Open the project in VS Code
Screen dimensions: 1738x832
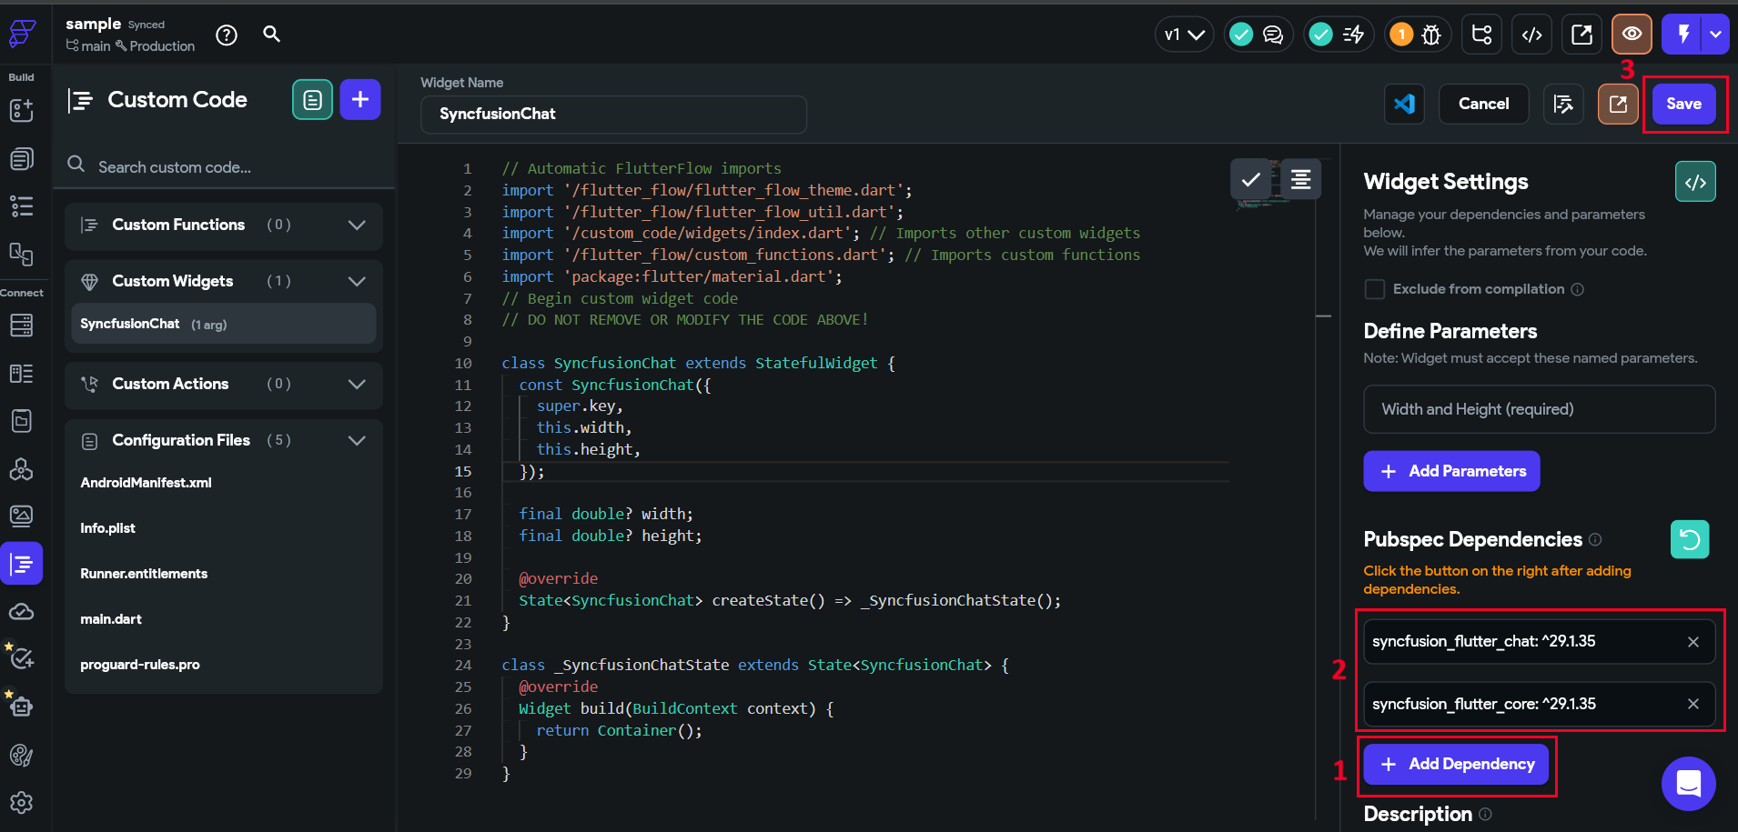(1404, 104)
